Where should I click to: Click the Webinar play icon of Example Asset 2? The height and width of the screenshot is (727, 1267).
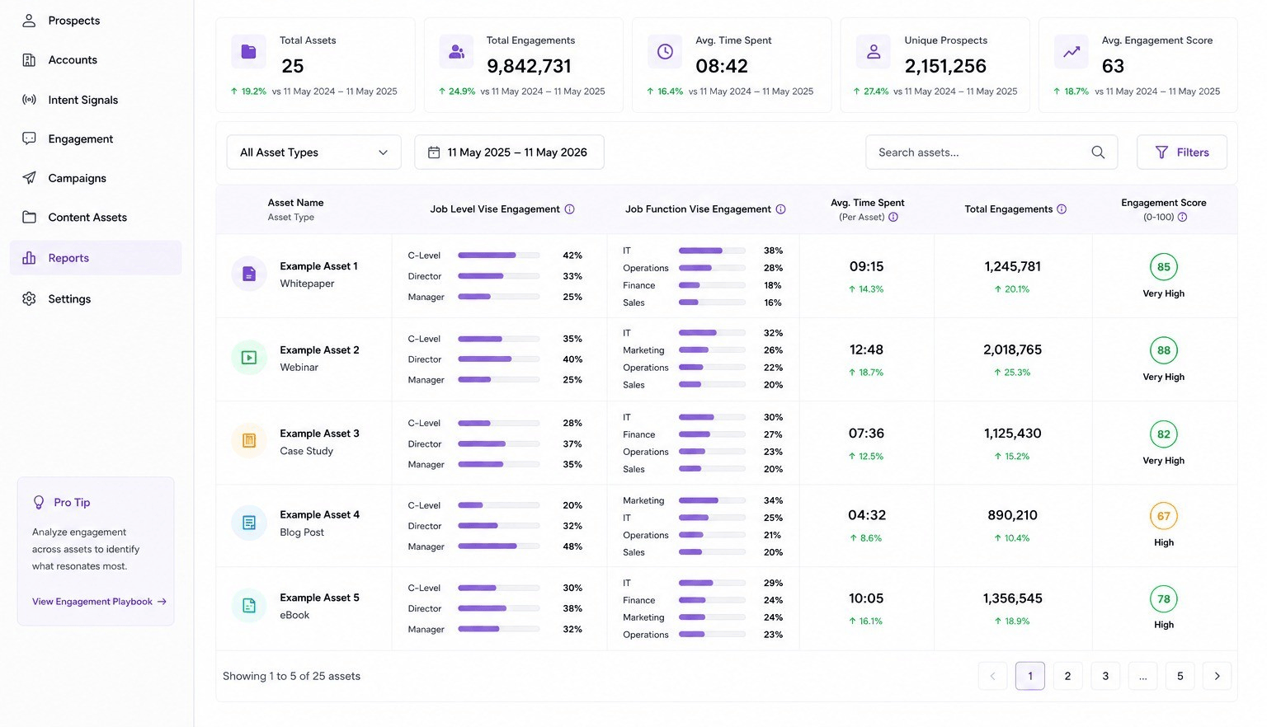pos(248,358)
